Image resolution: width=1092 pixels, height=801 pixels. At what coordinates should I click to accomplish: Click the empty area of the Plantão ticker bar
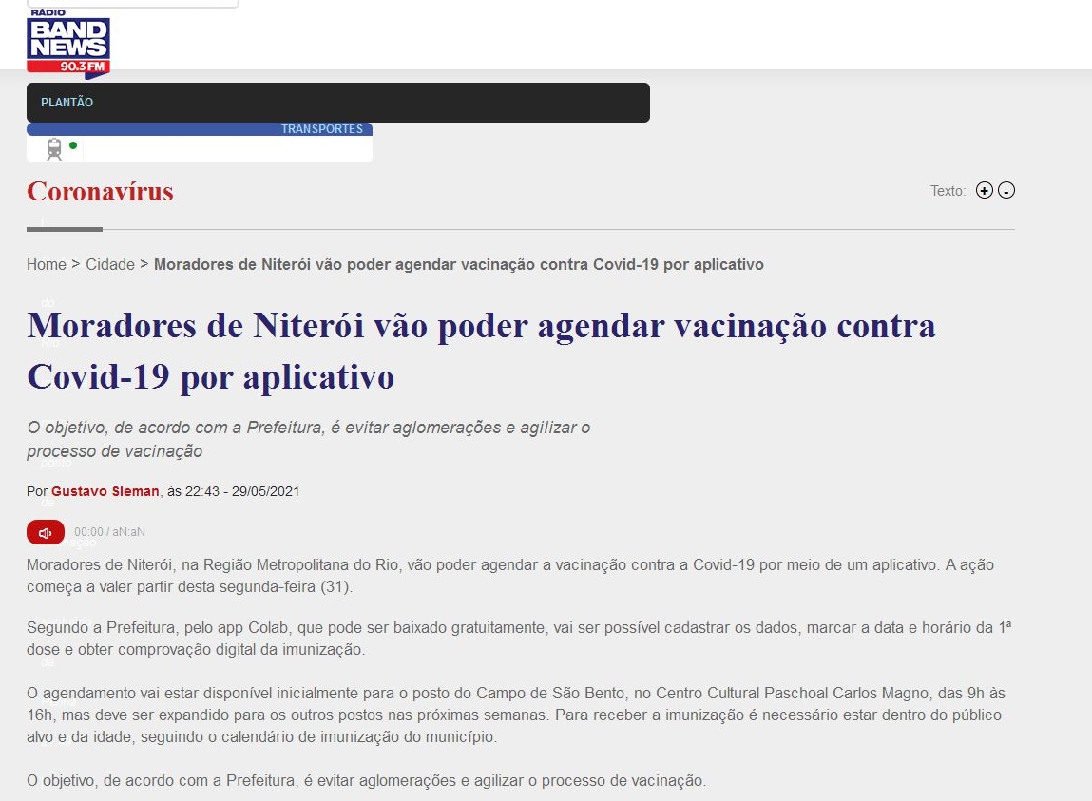[x=380, y=103]
